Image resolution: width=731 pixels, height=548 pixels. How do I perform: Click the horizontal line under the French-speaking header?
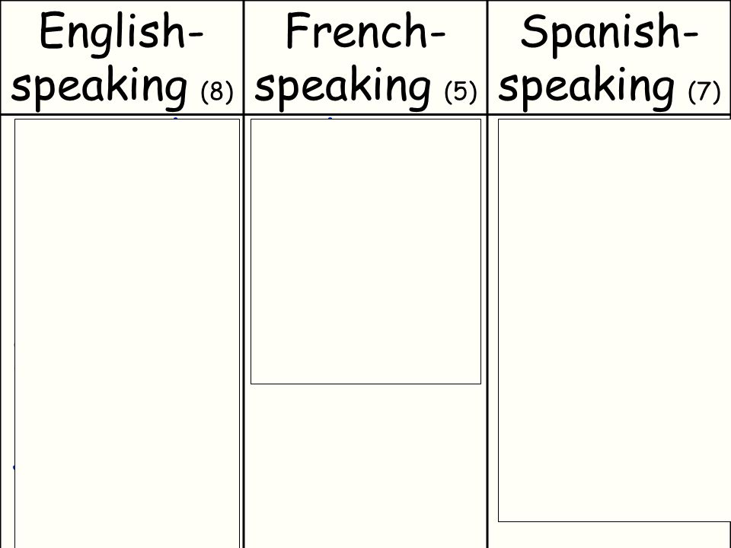coord(365,115)
